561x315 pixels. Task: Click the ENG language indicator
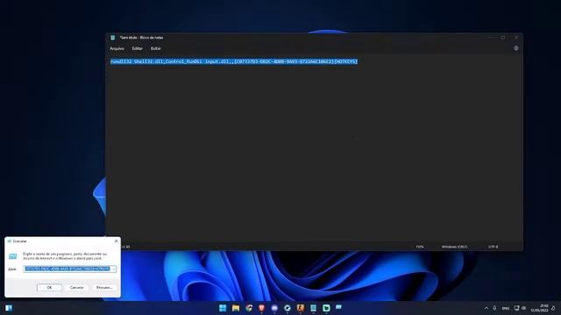506,308
